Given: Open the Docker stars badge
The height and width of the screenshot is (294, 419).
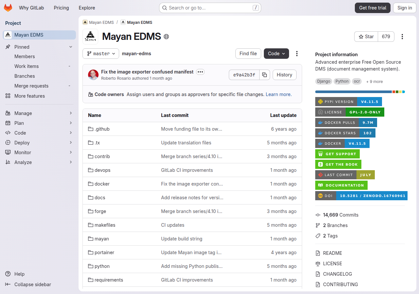Looking at the screenshot, I should pyautogui.click(x=345, y=133).
